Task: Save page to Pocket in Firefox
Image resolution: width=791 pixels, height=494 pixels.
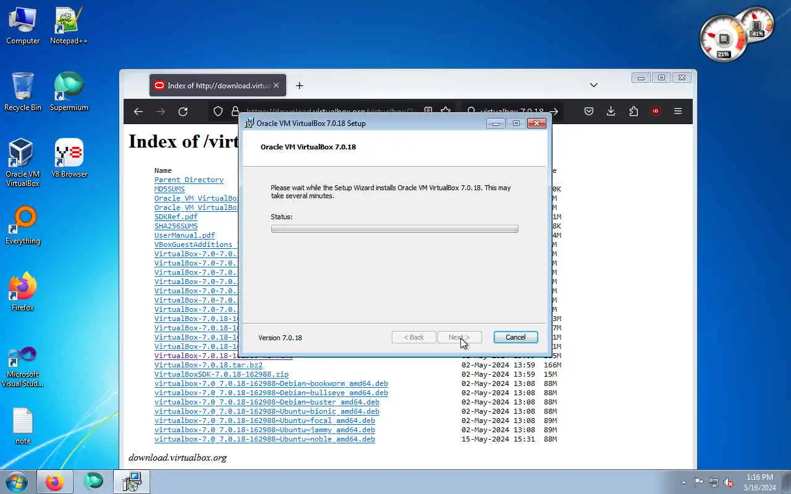Action: tap(589, 111)
